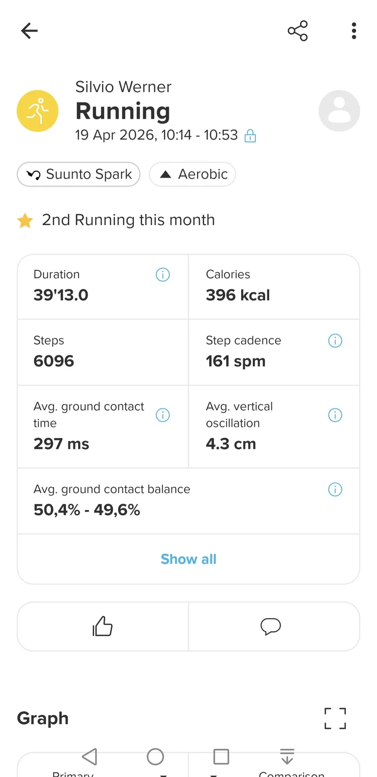Open the three-dot overflow menu
The image size is (377, 777).
coord(354,31)
